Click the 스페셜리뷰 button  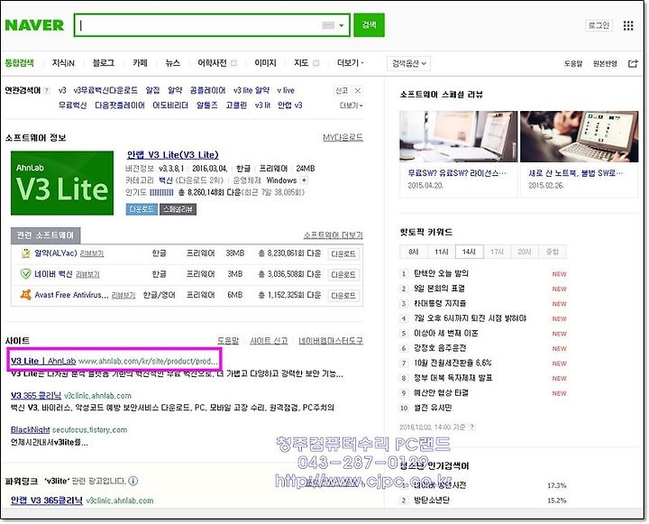(178, 209)
